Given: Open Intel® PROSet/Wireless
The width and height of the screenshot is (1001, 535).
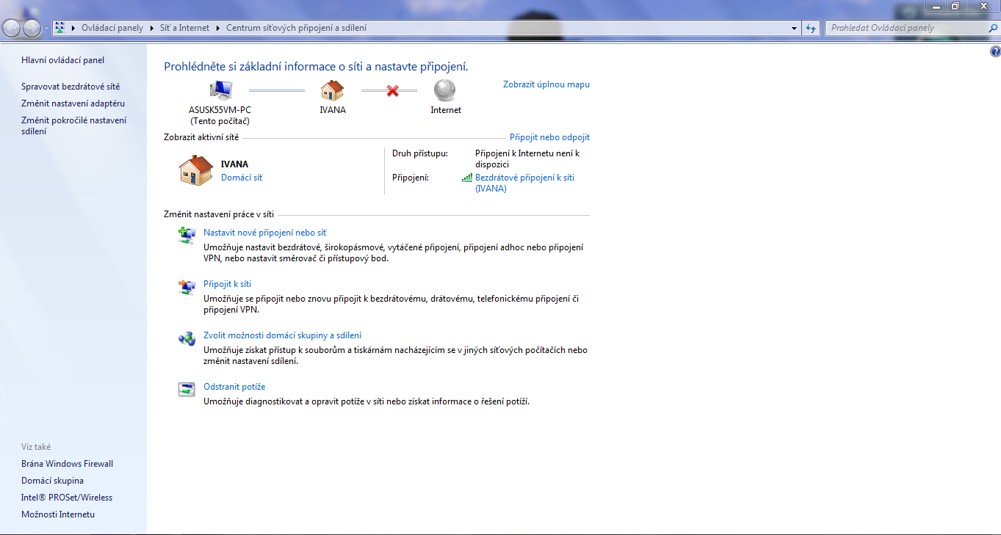Looking at the screenshot, I should click(x=67, y=498).
